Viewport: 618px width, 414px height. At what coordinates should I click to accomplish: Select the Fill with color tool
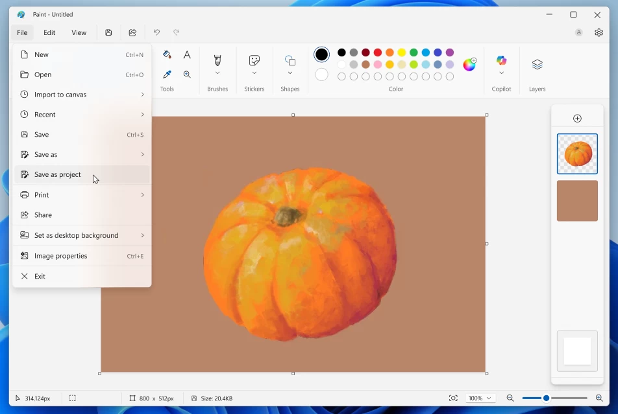[166, 54]
